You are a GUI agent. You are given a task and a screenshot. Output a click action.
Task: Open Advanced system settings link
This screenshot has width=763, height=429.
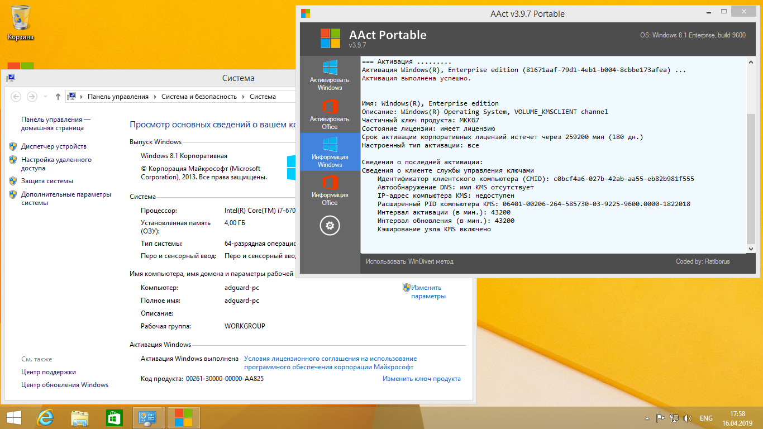tap(66, 198)
